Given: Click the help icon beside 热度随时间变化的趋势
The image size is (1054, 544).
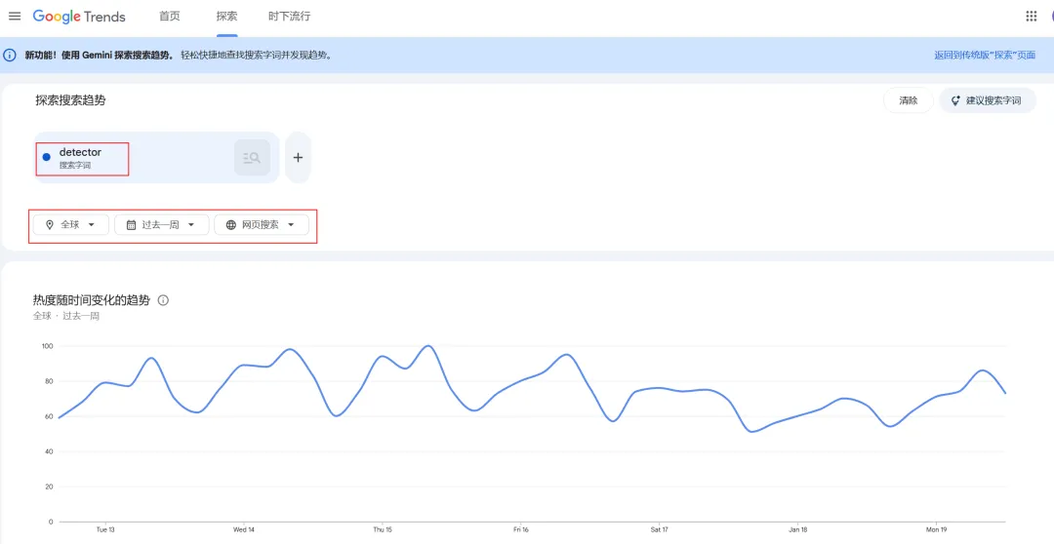Looking at the screenshot, I should [163, 300].
